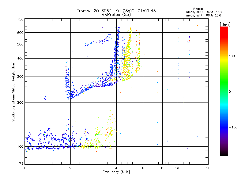Click the Stationary phase Virtual Height axis title
The image size is (245, 183).
point(13,91)
